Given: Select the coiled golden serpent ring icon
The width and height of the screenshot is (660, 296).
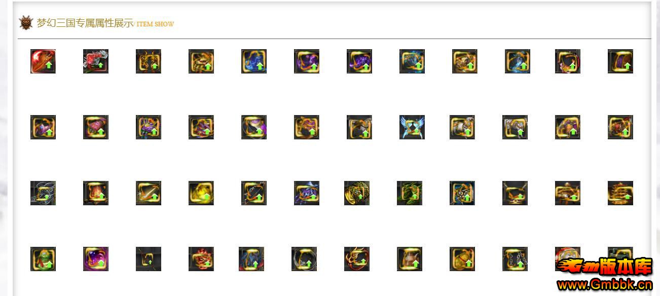Looking at the screenshot, I should click(x=357, y=193).
